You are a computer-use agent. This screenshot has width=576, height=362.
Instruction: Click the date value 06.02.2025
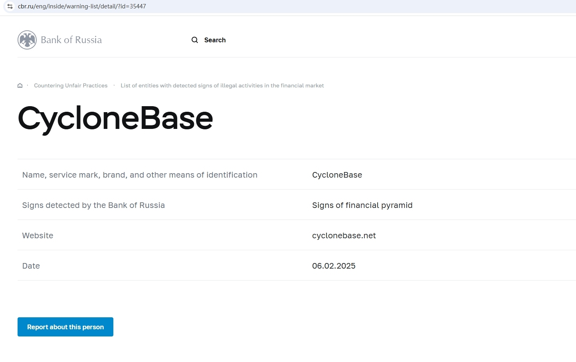coord(334,266)
